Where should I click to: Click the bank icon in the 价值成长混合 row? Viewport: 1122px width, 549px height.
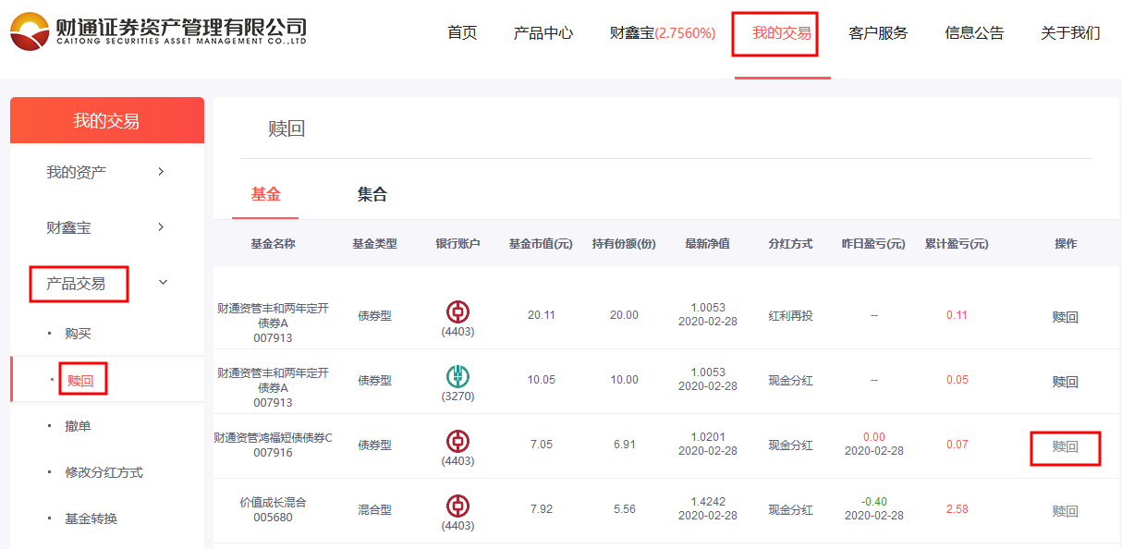[457, 506]
